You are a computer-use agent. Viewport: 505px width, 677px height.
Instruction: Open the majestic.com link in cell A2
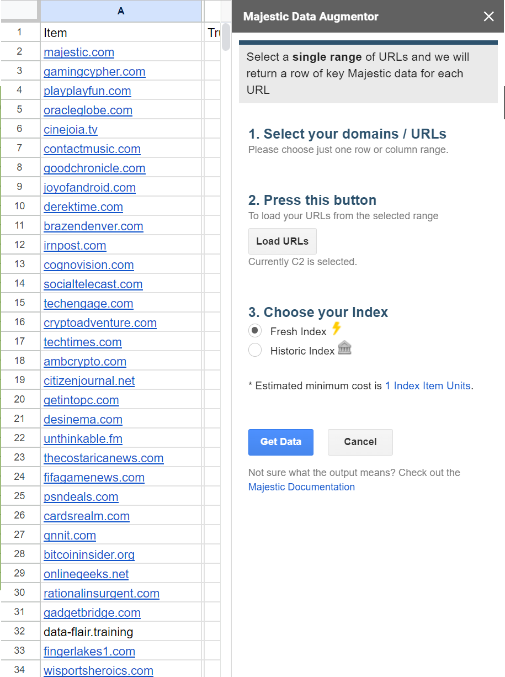coord(79,52)
